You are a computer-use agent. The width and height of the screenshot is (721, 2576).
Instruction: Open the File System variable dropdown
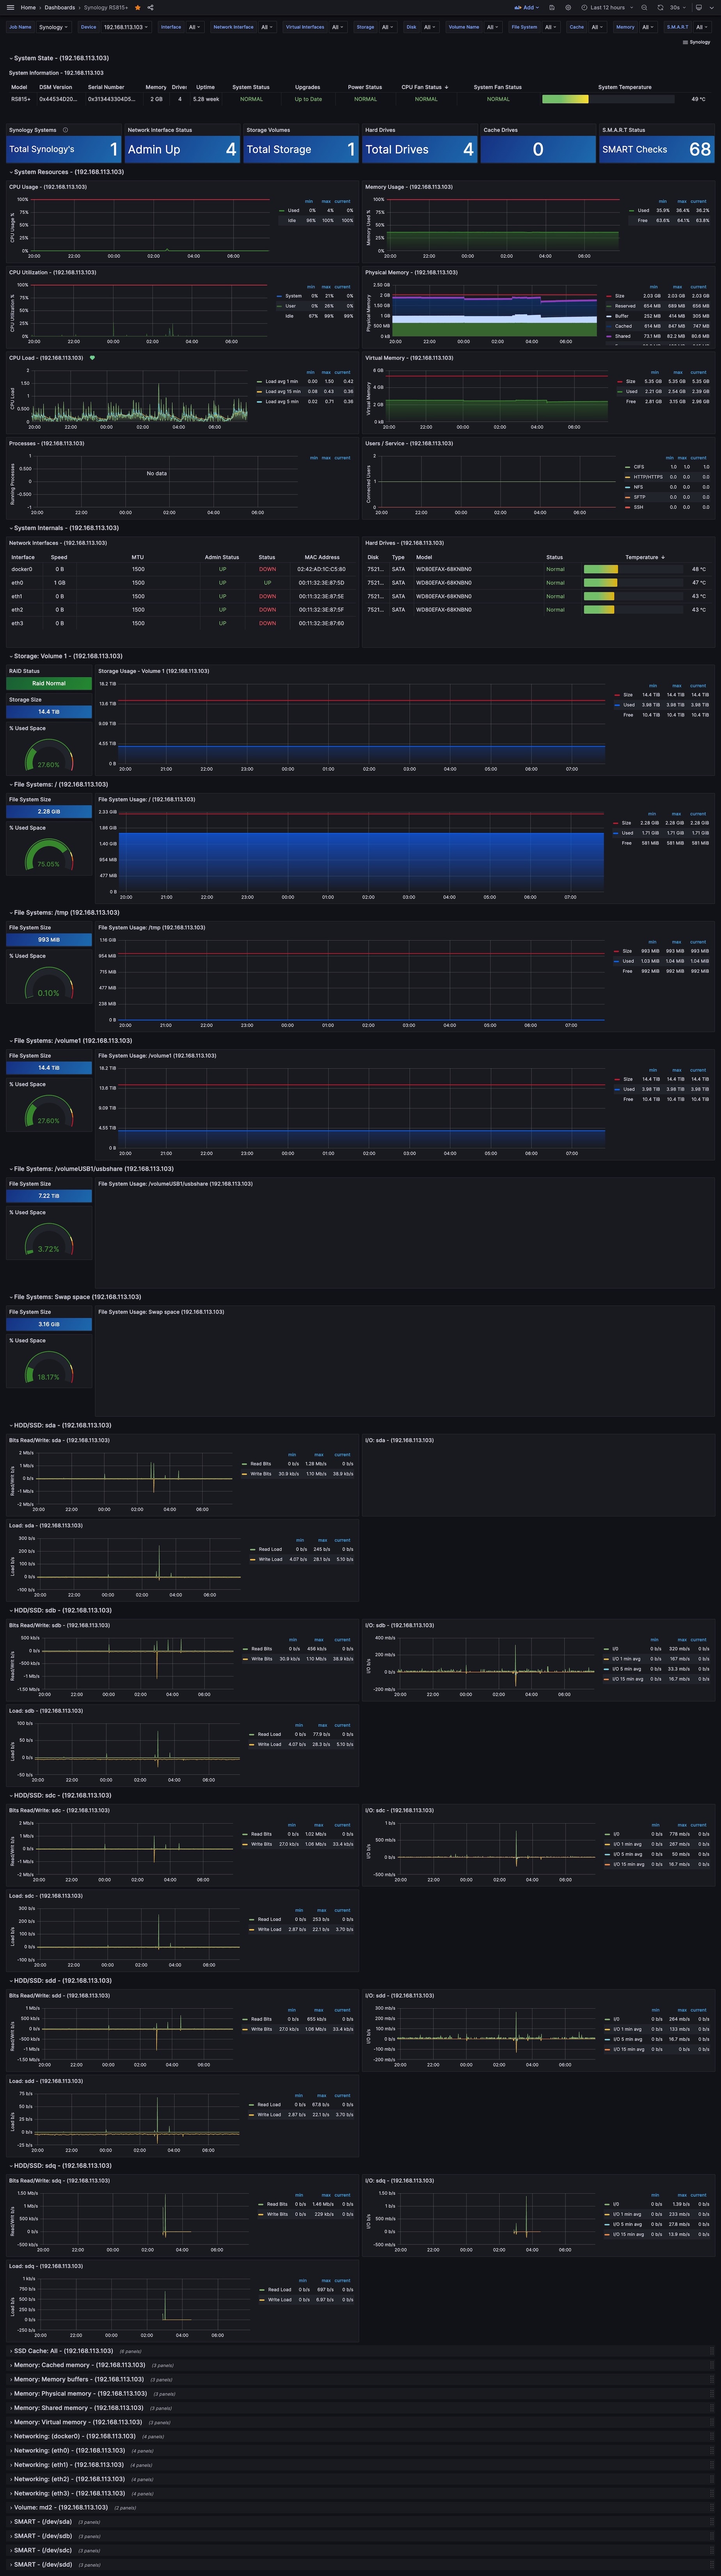point(550,27)
